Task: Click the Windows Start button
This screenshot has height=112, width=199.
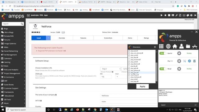Action: coord(3,110)
